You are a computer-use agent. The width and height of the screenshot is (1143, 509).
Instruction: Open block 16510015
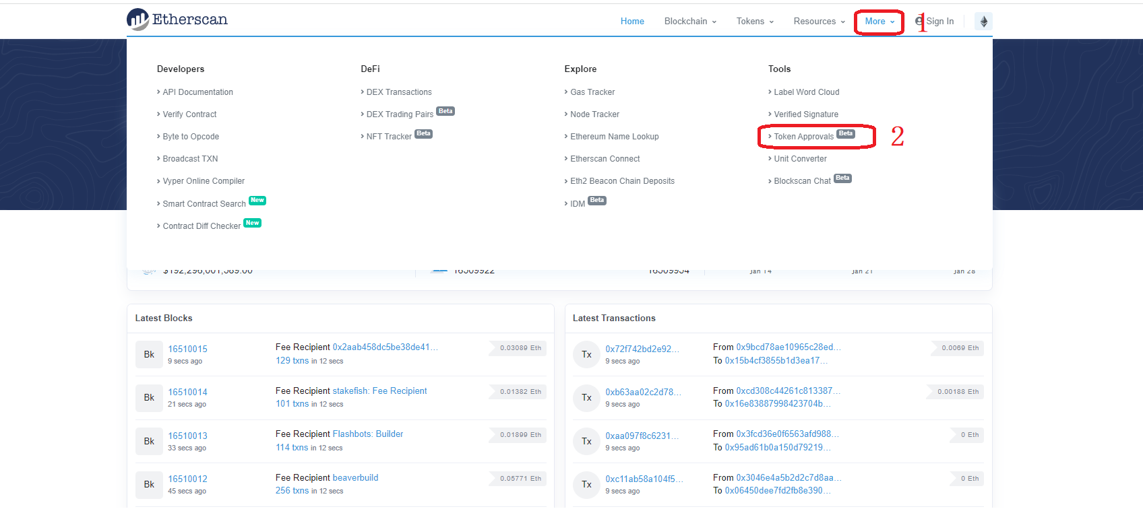click(x=187, y=349)
